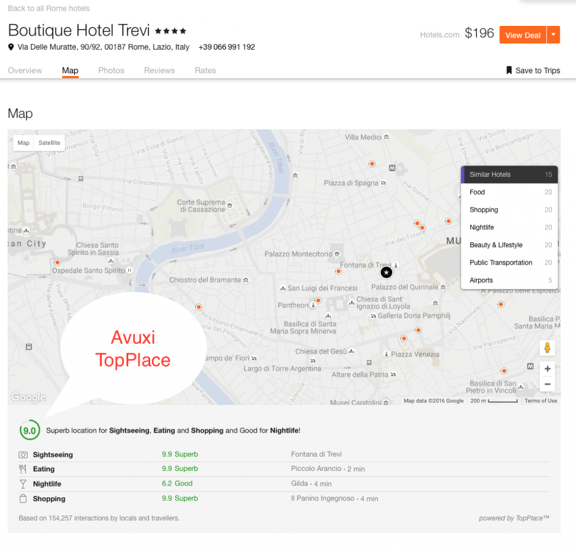
Task: Click the Gilda nightlife entry
Action: click(x=311, y=484)
